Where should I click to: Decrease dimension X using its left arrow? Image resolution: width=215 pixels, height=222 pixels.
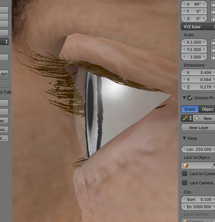coord(184,72)
